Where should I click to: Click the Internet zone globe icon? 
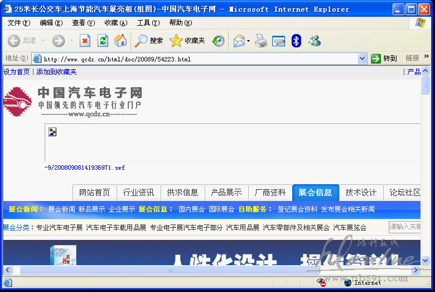347,283
